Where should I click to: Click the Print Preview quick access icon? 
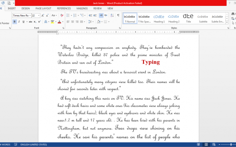9,3
